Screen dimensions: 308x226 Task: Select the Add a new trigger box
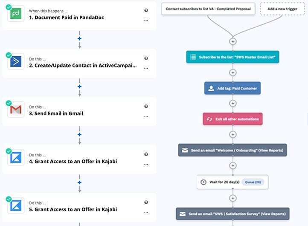coord(282,9)
